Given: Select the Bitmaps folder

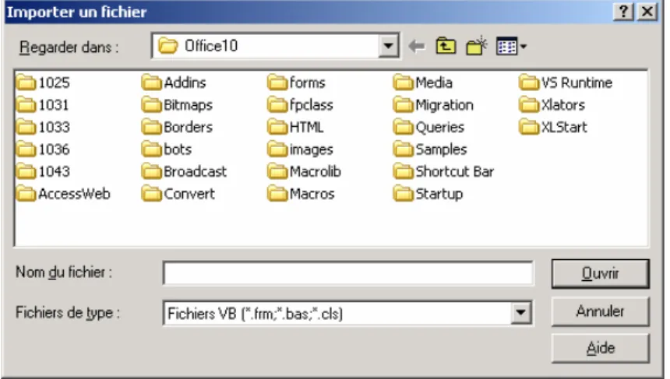Looking at the screenshot, I should pyautogui.click(x=178, y=105).
